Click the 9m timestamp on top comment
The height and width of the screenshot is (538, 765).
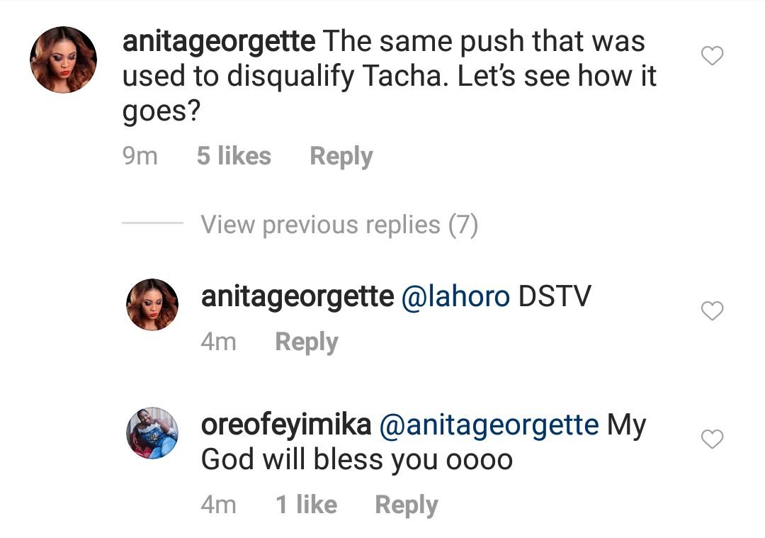(140, 157)
